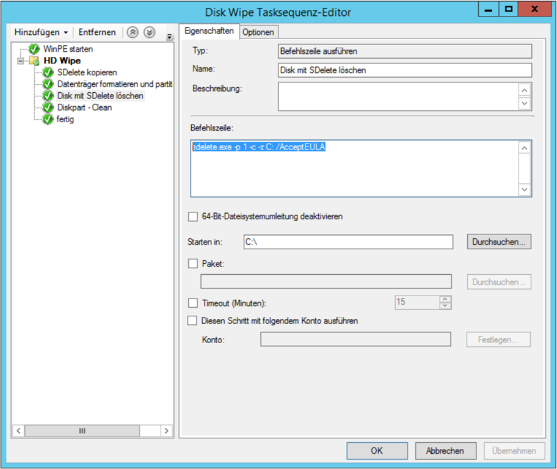Switch to the Optionen tab
Image resolution: width=557 pixels, height=469 pixels.
click(x=258, y=32)
